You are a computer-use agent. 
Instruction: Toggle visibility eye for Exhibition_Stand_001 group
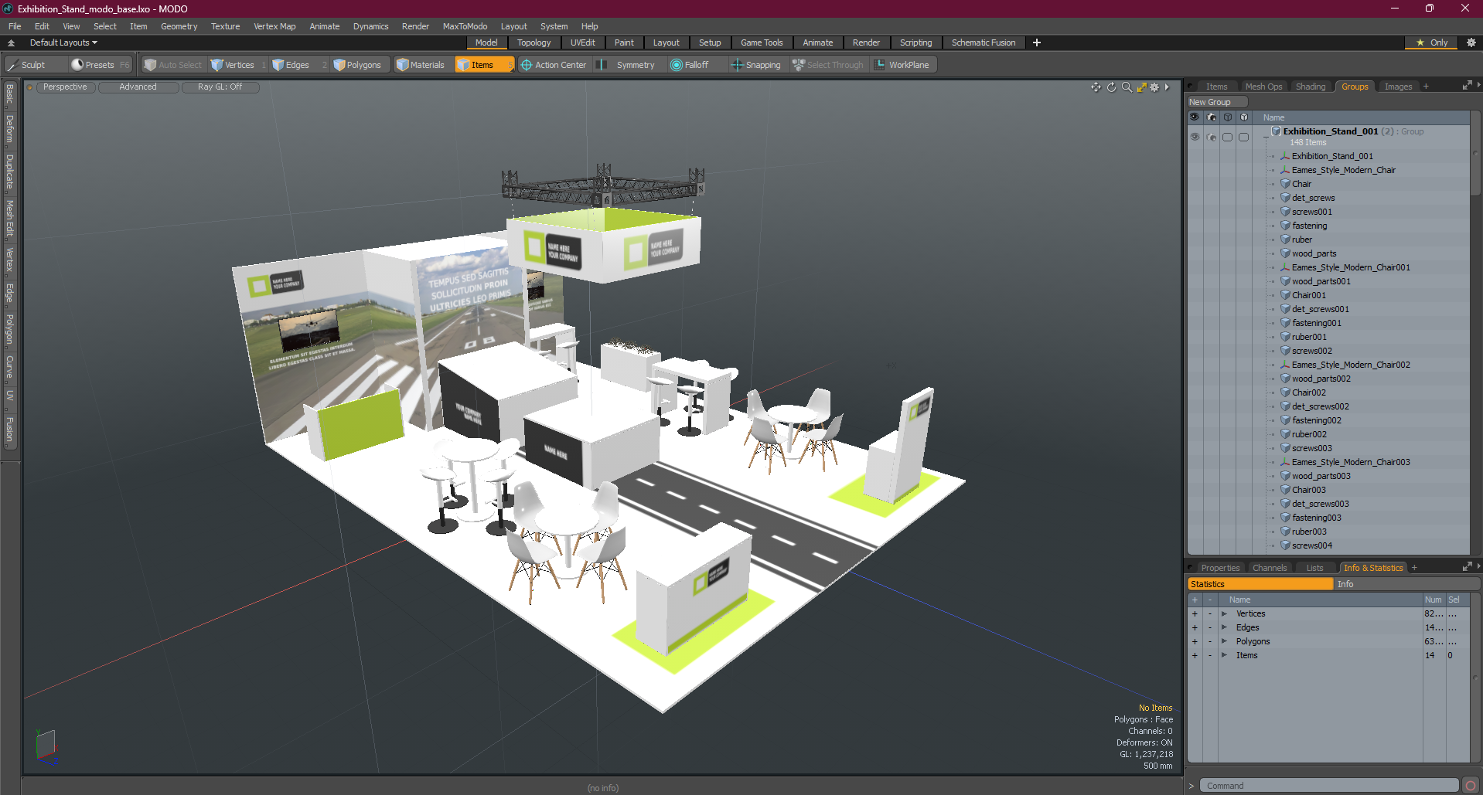click(x=1195, y=137)
